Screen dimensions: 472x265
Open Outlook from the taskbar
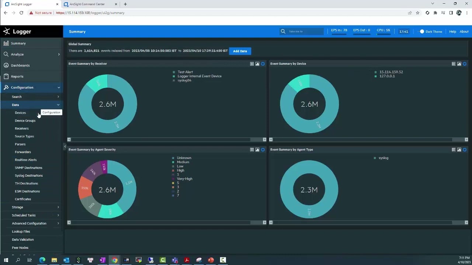tap(66, 260)
